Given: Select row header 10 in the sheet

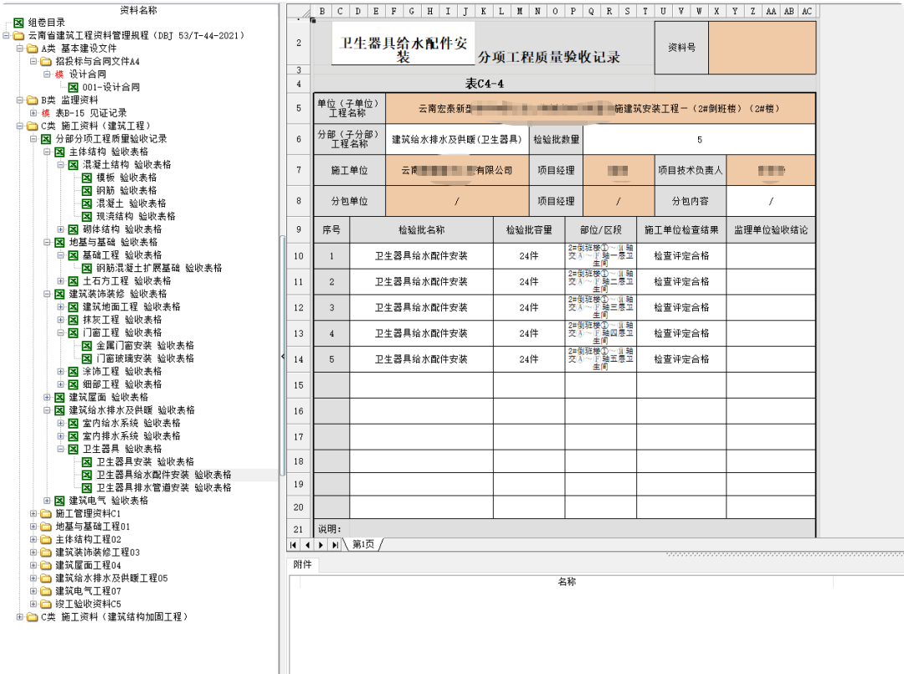Looking at the screenshot, I should coord(299,256).
